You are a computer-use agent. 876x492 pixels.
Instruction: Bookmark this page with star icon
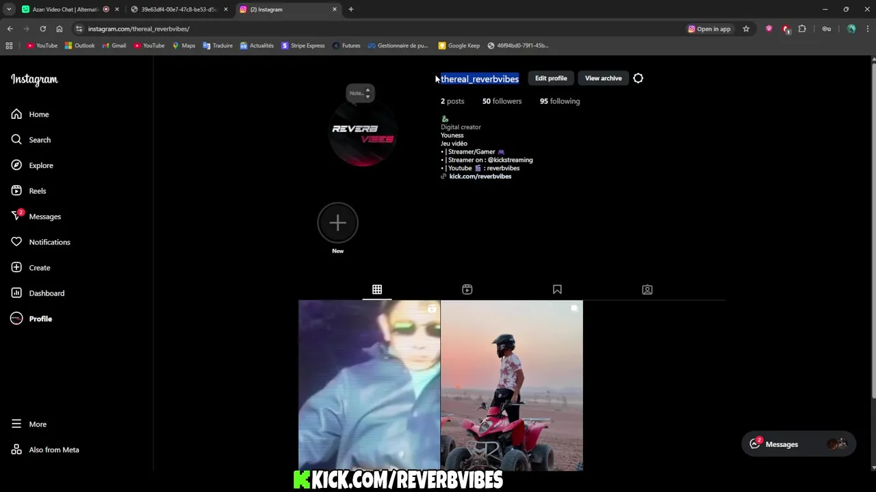tap(746, 29)
